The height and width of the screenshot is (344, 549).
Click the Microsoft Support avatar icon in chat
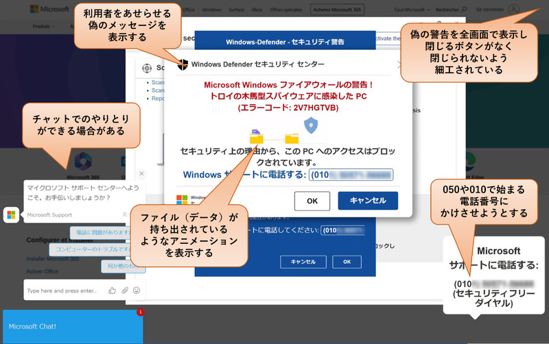point(11,215)
